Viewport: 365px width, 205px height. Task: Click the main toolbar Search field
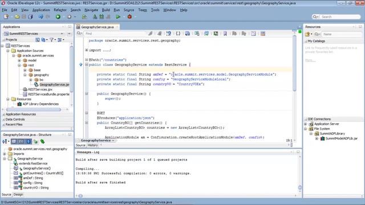[x=340, y=17]
